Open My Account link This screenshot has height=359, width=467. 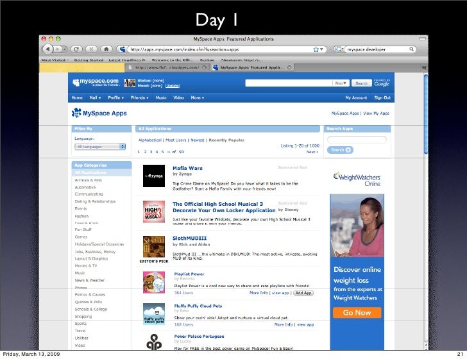tap(356, 97)
